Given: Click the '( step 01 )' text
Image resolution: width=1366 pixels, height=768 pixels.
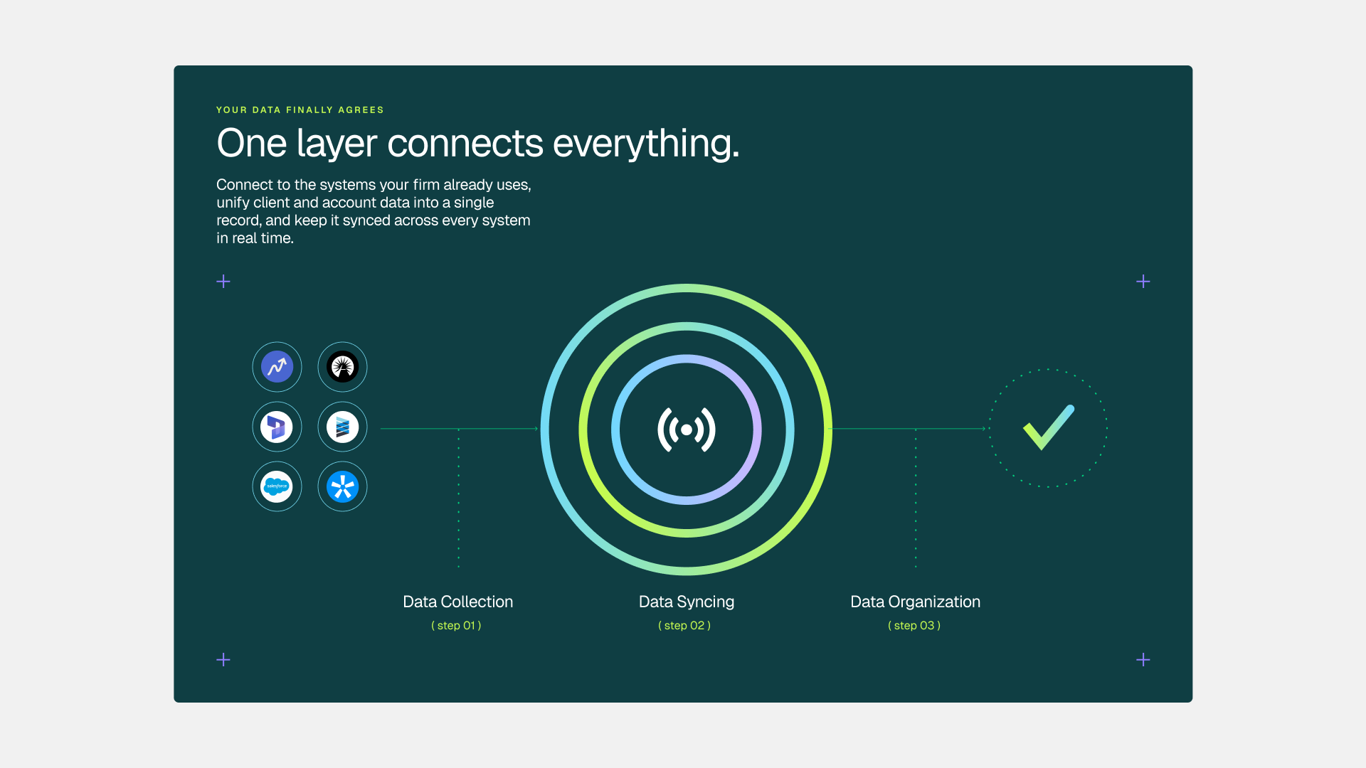Looking at the screenshot, I should point(456,626).
